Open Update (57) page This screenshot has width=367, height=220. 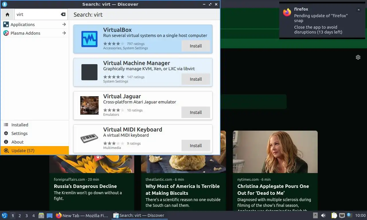34,151
